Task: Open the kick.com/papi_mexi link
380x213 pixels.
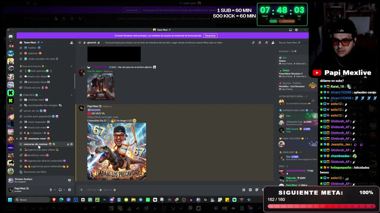Action: tap(103, 117)
